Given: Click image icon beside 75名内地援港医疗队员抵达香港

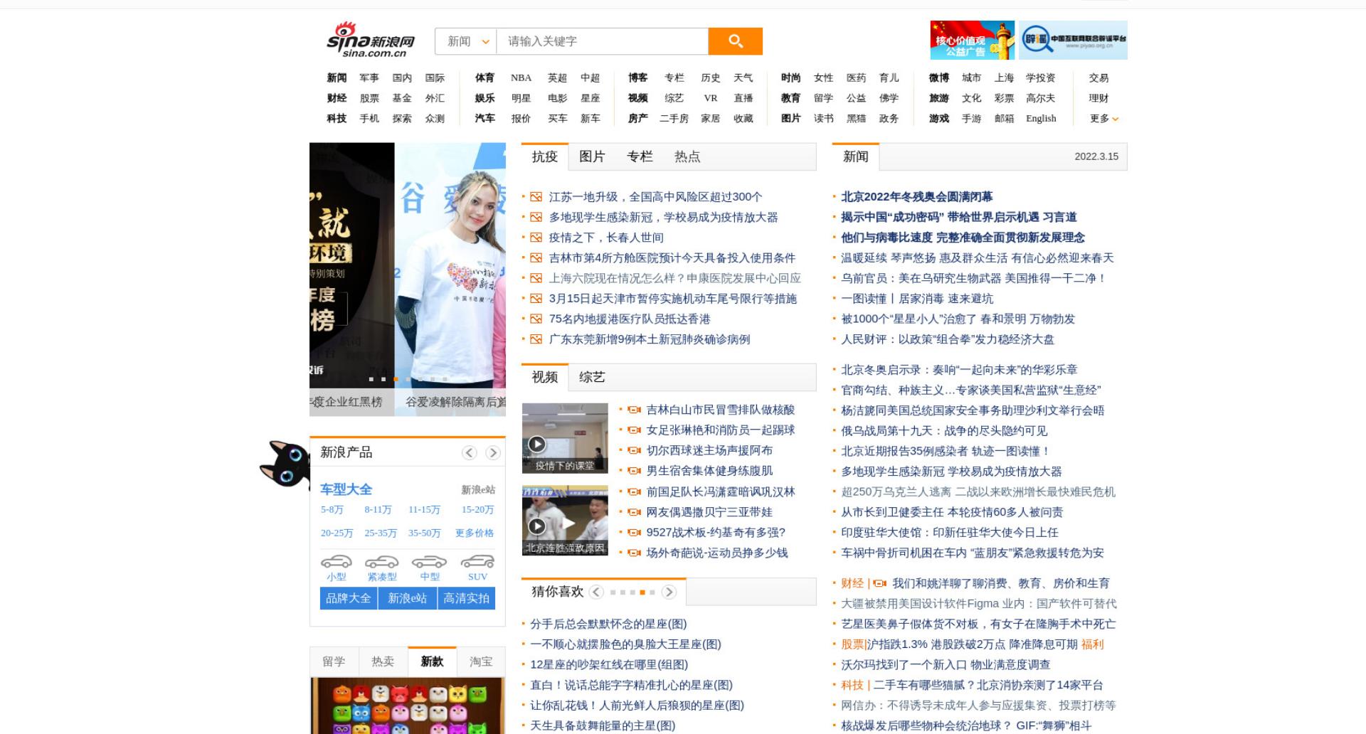Looking at the screenshot, I should click(536, 319).
